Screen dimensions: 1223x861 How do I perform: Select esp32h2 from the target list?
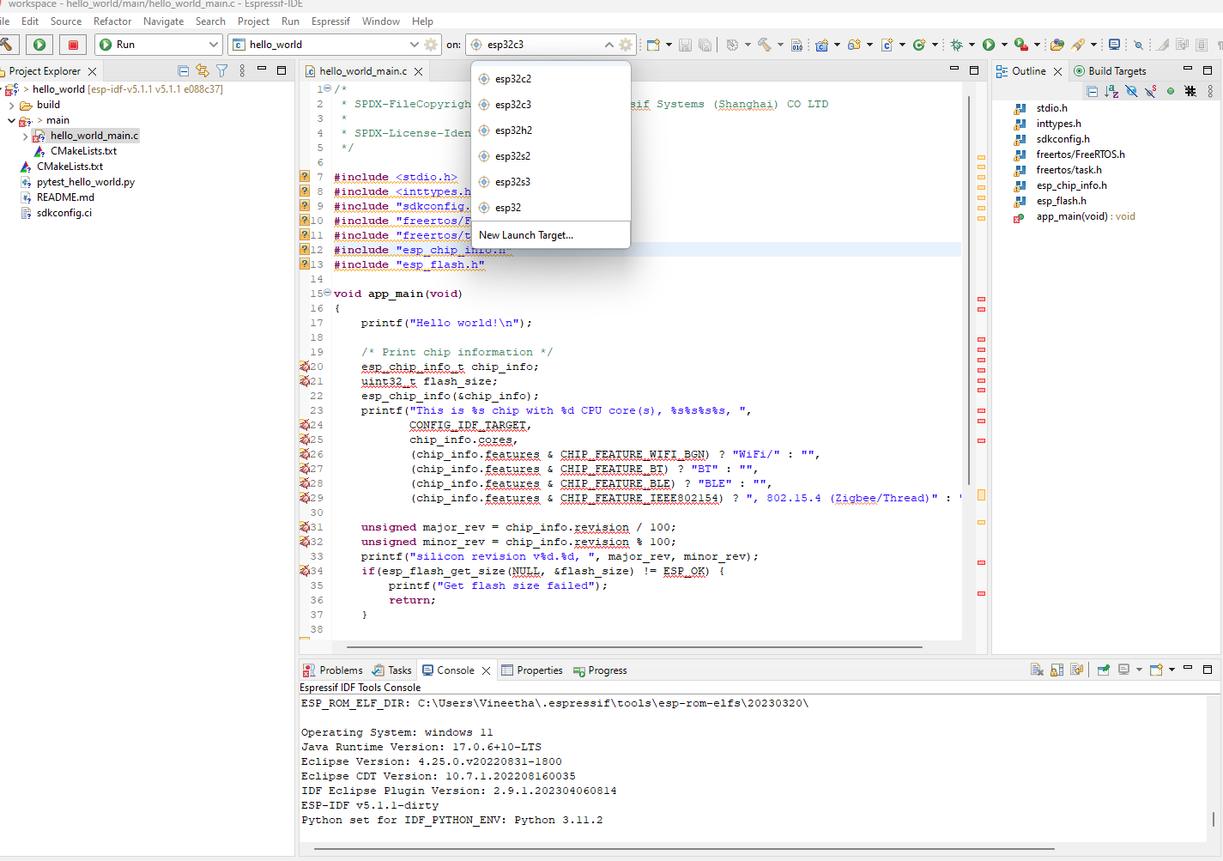[551, 130]
